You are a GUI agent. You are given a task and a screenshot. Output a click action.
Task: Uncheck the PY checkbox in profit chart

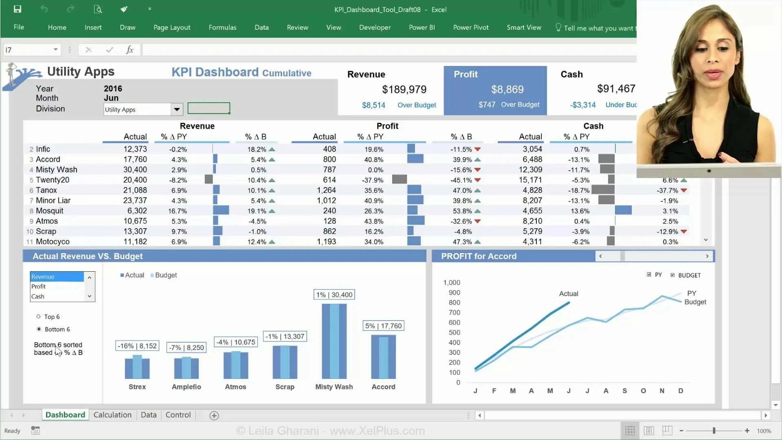[x=649, y=275]
